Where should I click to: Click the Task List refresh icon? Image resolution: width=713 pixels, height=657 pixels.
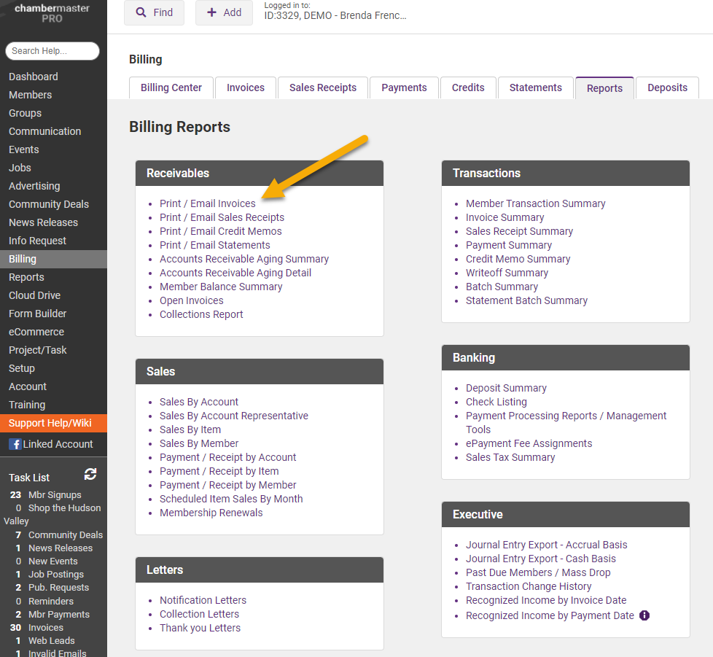click(x=90, y=475)
